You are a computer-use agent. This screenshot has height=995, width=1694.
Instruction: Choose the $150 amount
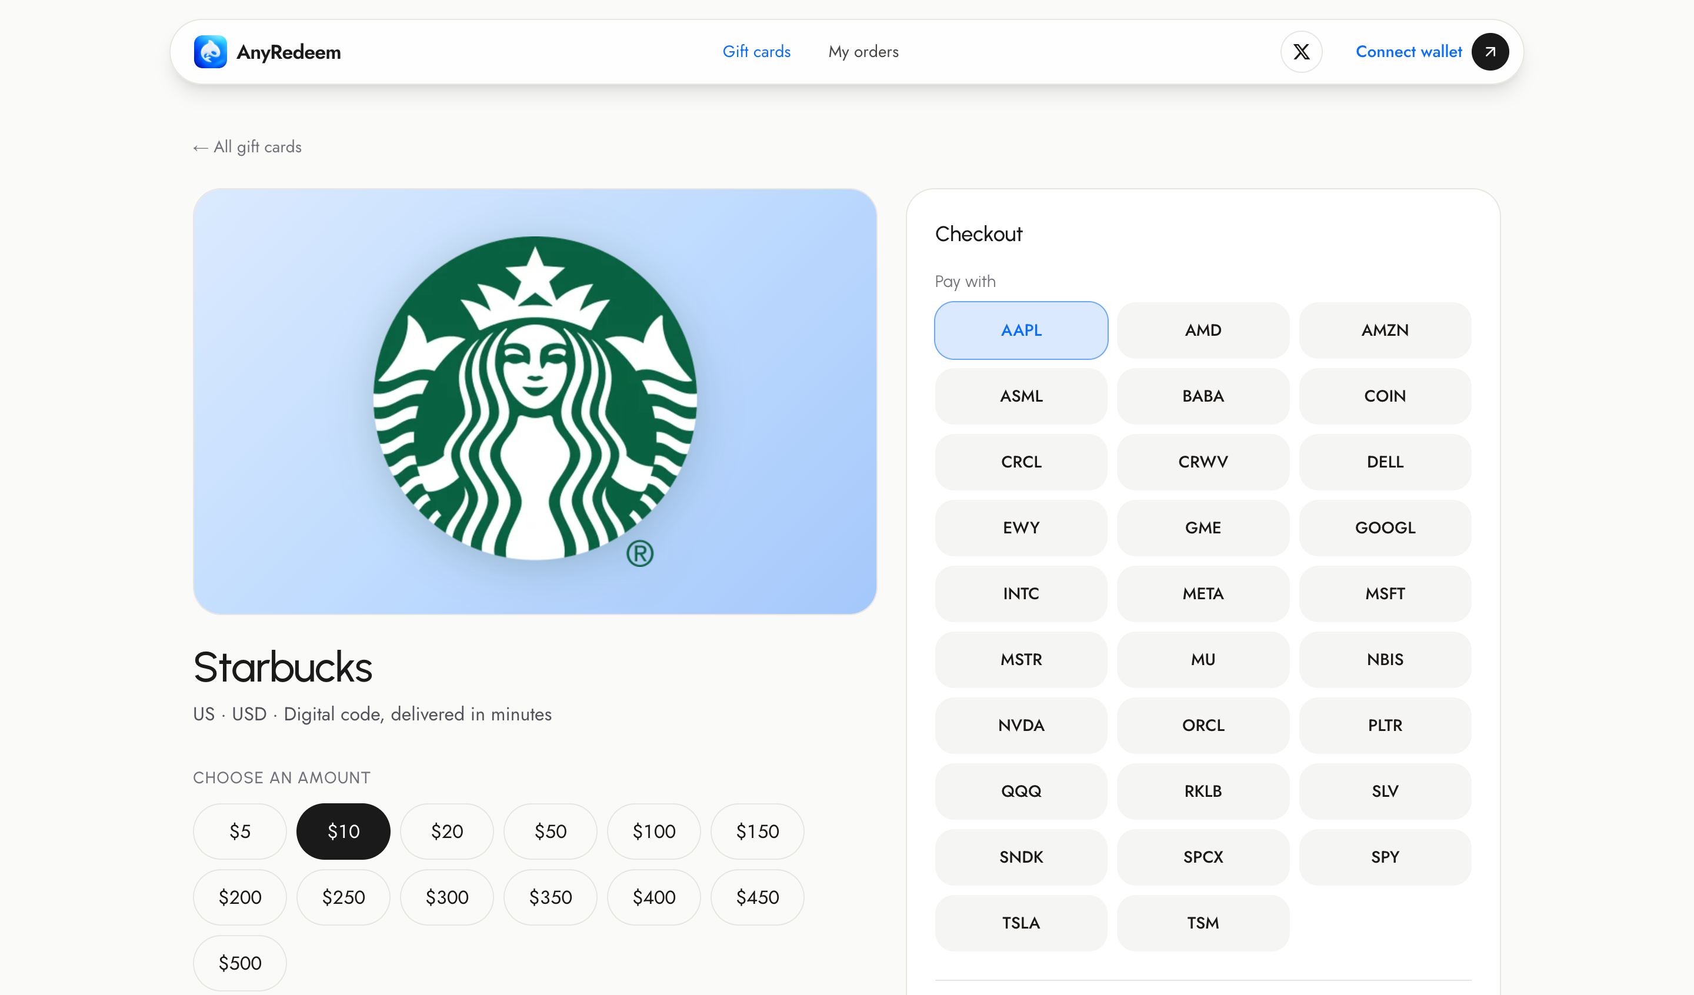pos(758,832)
